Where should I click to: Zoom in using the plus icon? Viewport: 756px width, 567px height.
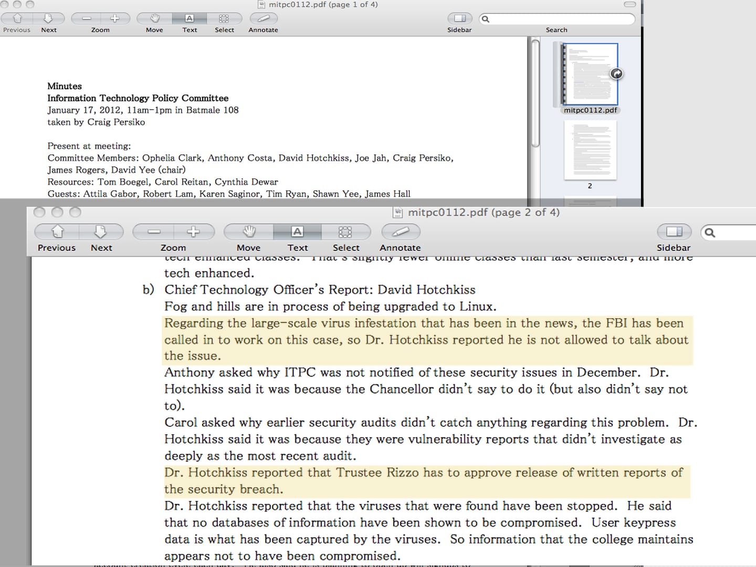[194, 232]
